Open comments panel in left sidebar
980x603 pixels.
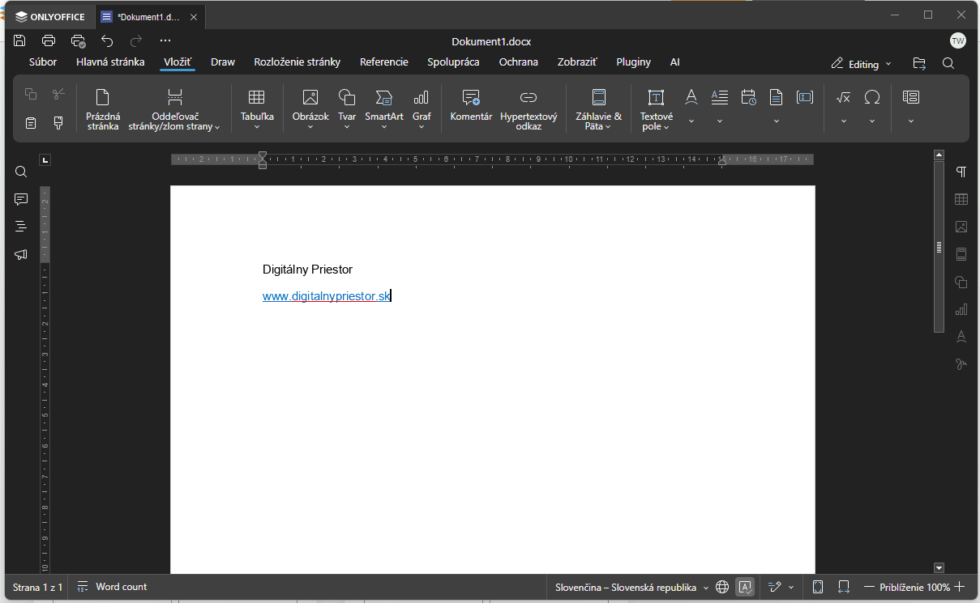click(21, 199)
